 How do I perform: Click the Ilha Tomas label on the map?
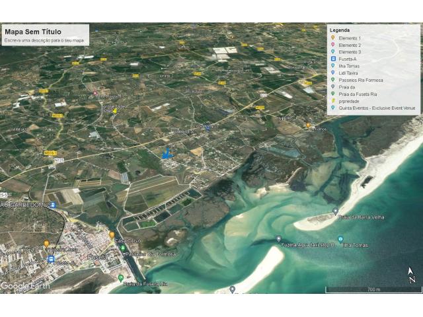(x=356, y=245)
